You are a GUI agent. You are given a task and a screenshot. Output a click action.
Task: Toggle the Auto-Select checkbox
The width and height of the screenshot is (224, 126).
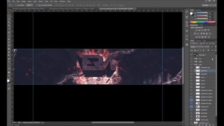point(16,5)
